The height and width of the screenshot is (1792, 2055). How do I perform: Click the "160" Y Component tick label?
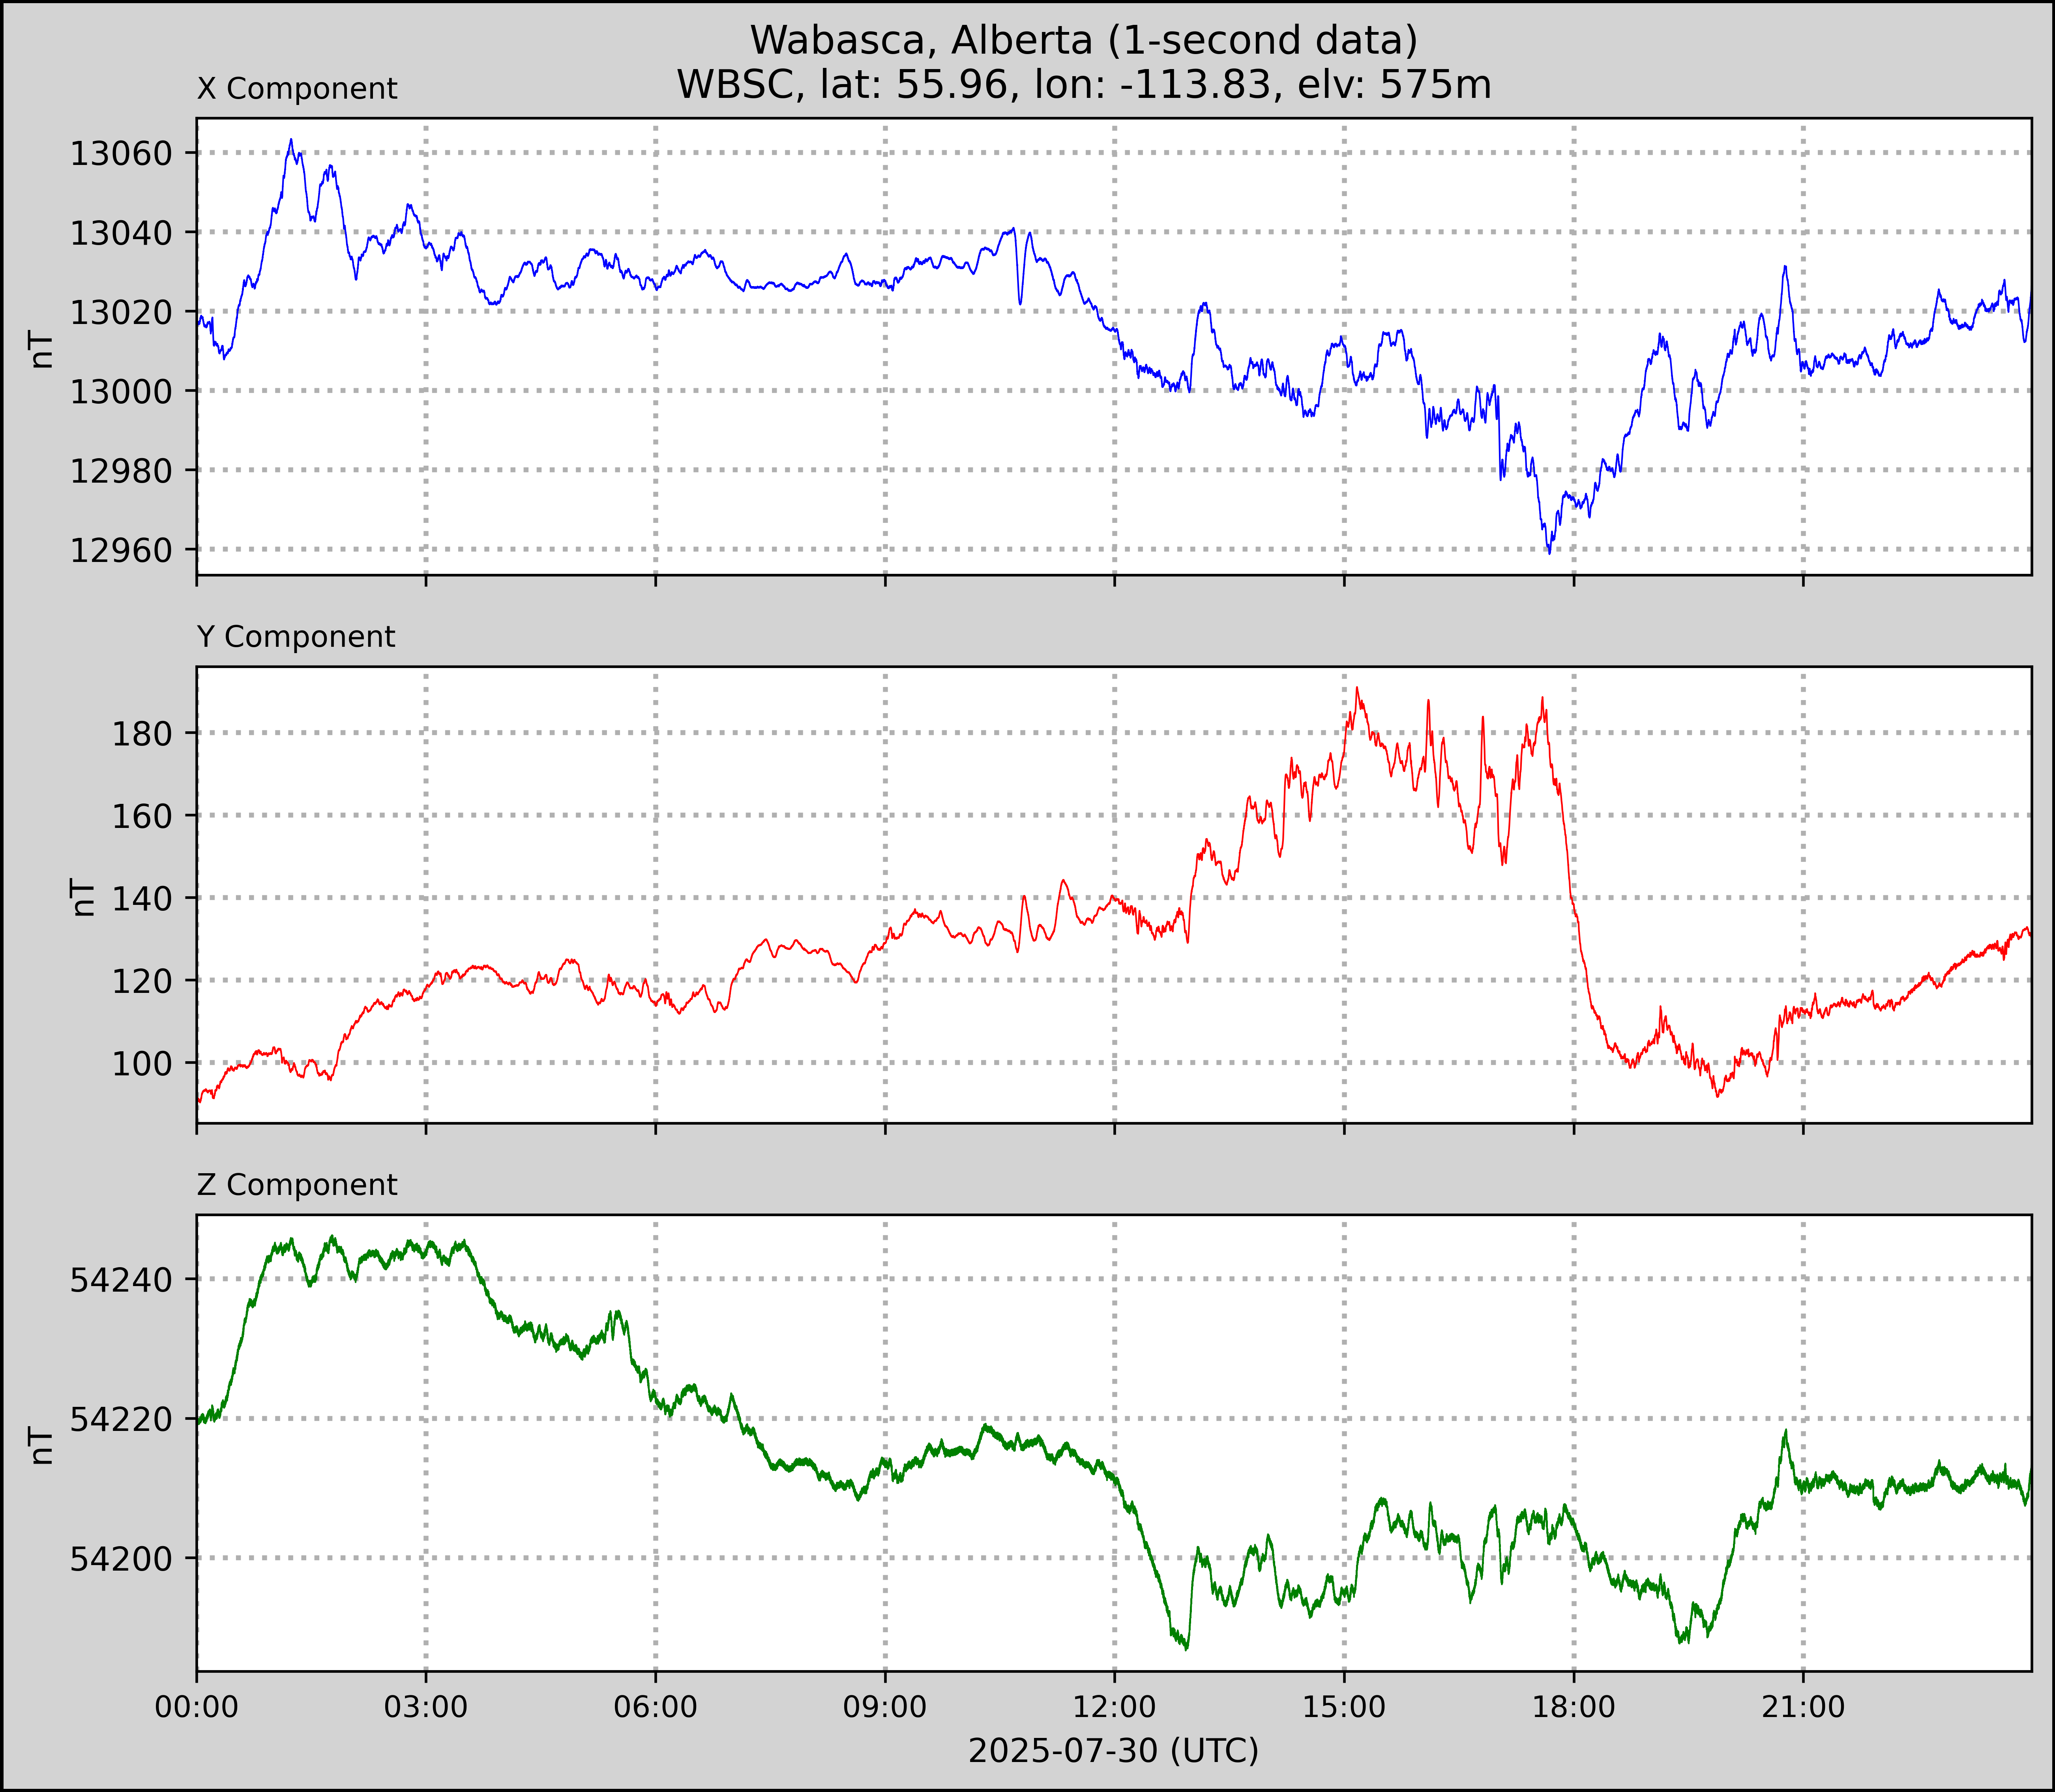pos(142,816)
